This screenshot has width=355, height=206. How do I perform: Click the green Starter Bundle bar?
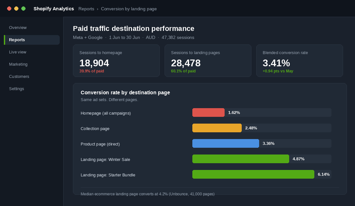click(x=253, y=174)
